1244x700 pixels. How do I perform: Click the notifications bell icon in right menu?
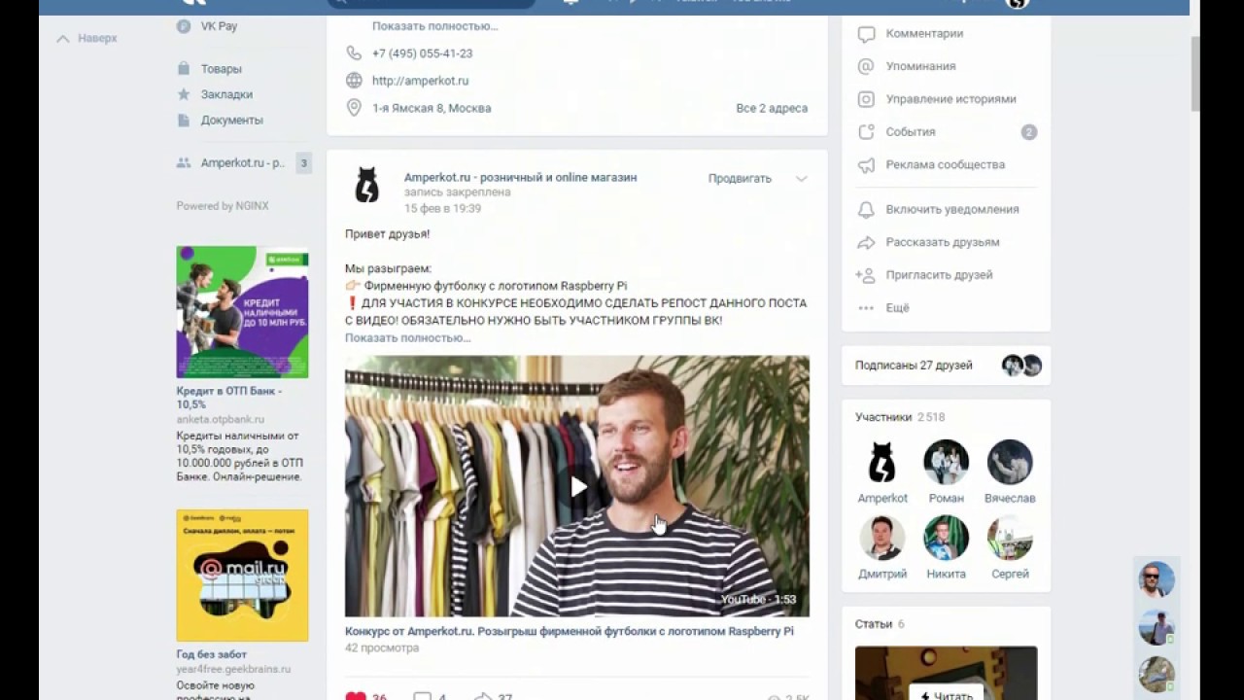point(866,209)
